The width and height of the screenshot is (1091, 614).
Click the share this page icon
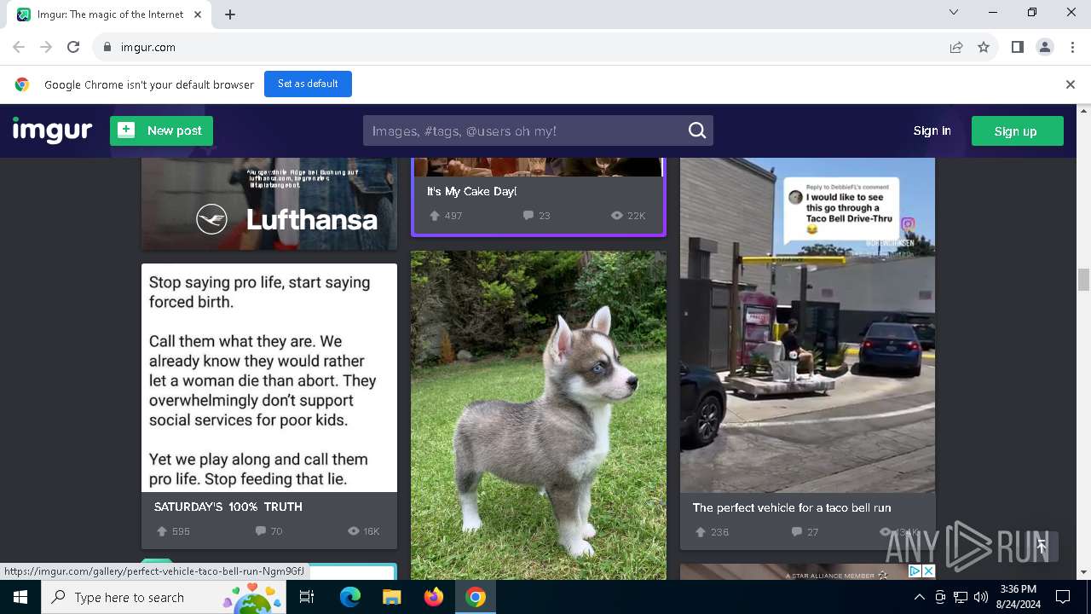(956, 47)
